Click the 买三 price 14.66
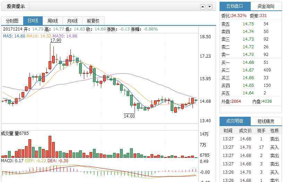 coord(248,78)
